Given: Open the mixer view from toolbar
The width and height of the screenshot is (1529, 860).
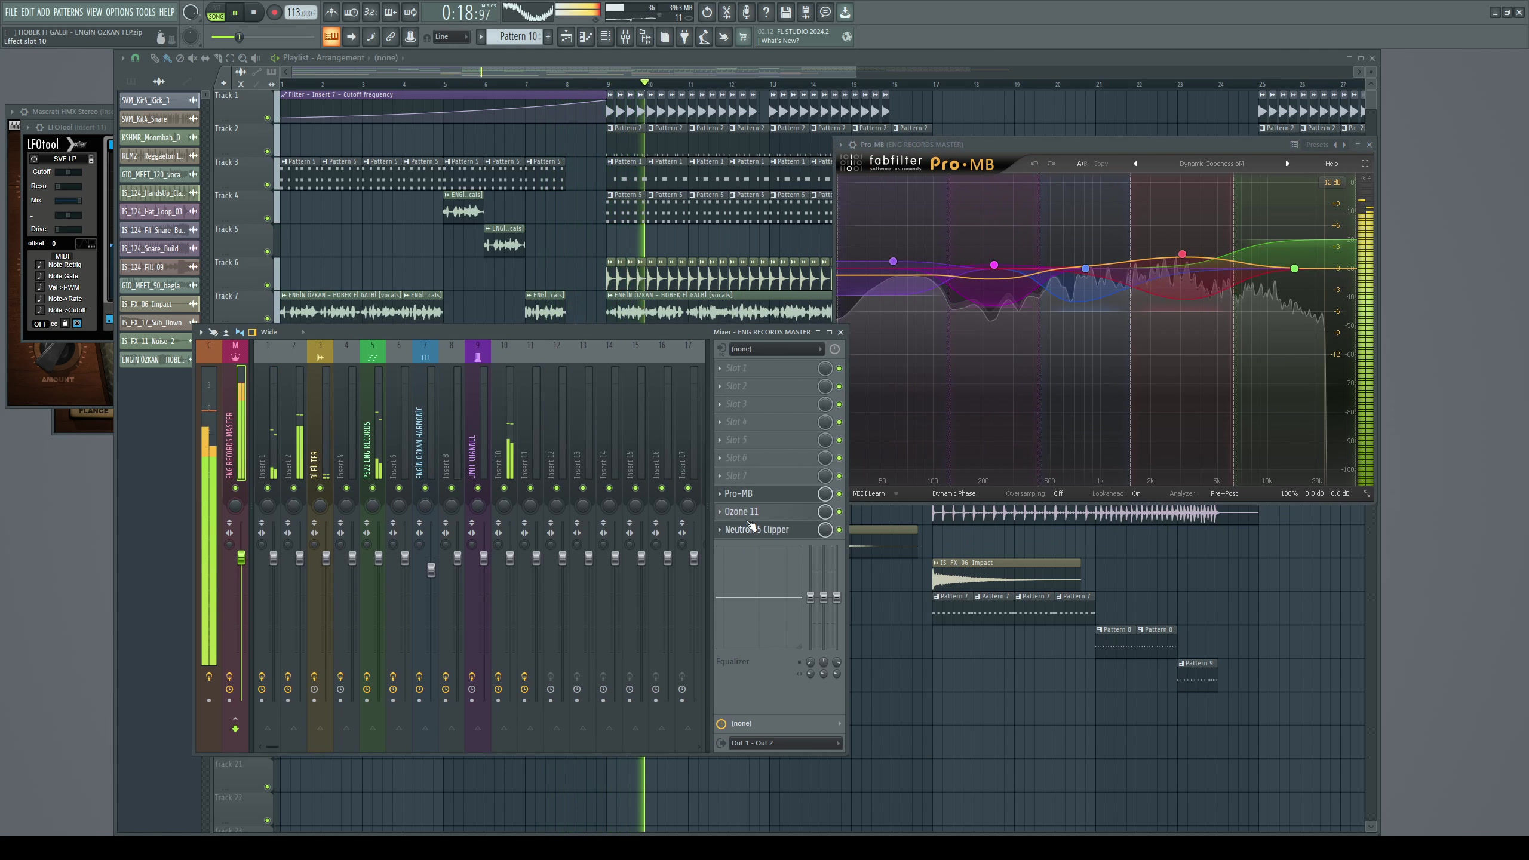Looking at the screenshot, I should [625, 37].
